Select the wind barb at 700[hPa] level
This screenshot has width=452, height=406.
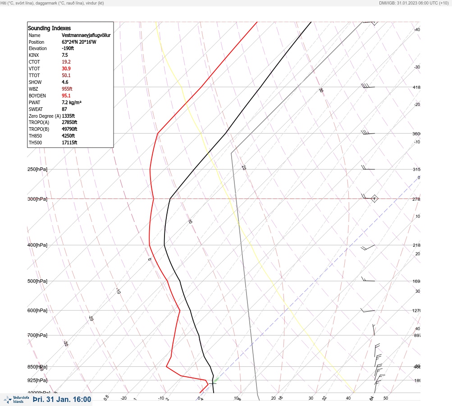pos(374,330)
